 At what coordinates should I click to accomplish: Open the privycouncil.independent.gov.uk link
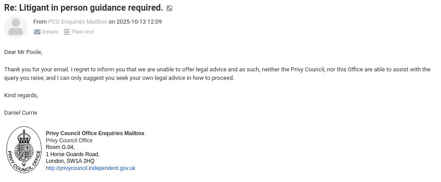[x=91, y=168]
